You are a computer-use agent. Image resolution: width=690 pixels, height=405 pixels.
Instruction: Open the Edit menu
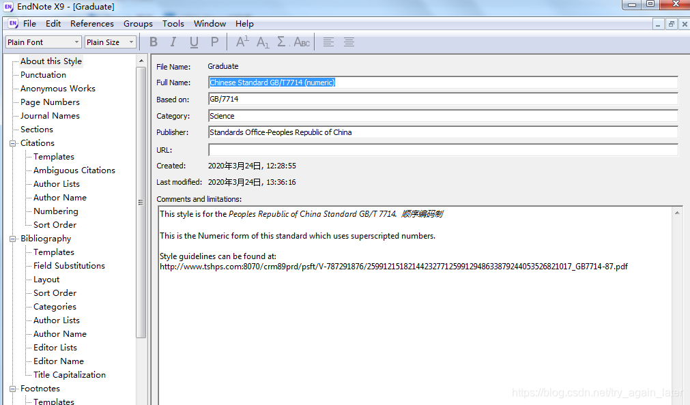pos(53,23)
